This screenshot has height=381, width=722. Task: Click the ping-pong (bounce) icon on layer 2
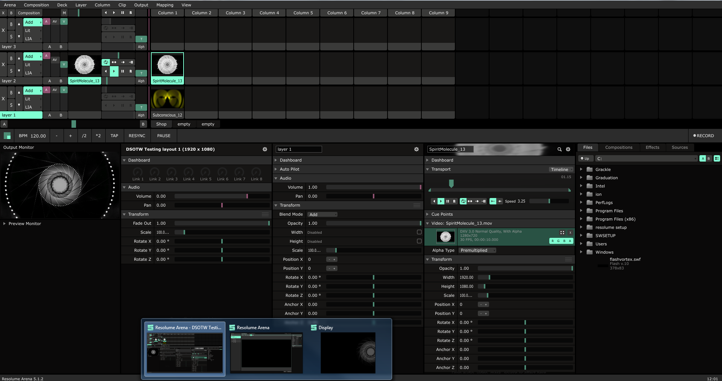(114, 62)
